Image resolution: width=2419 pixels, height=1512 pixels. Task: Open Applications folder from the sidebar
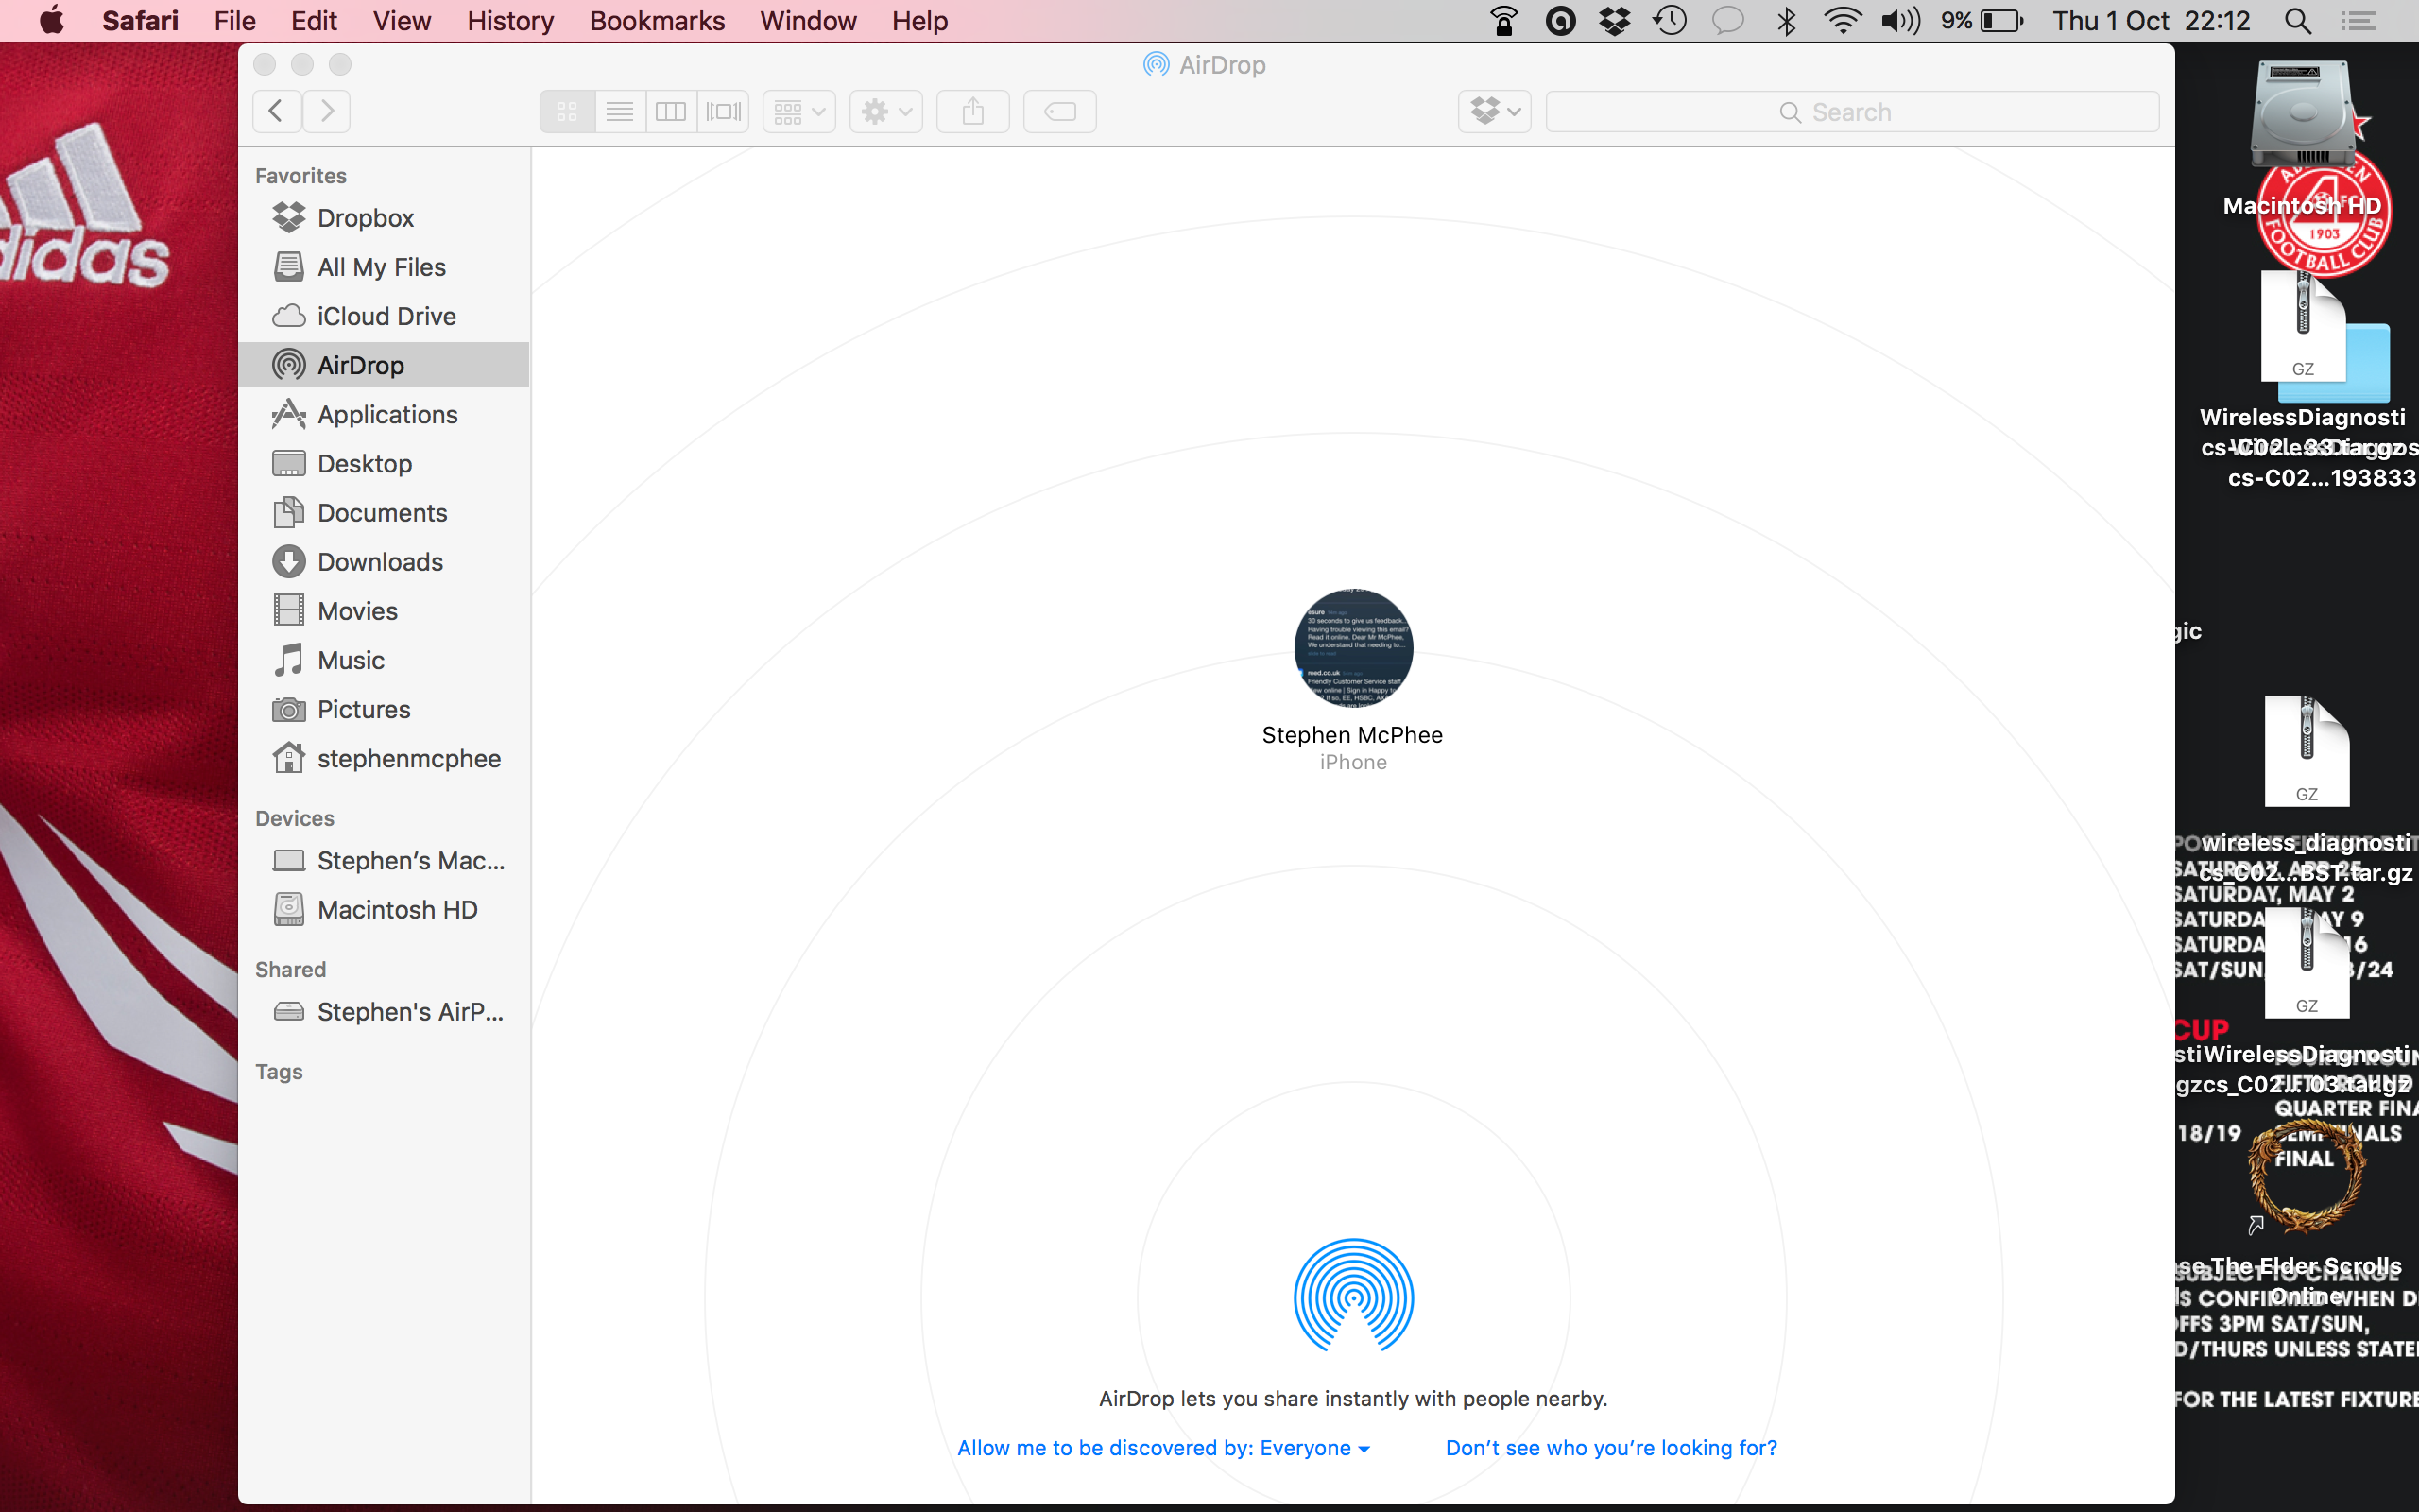pyautogui.click(x=386, y=414)
